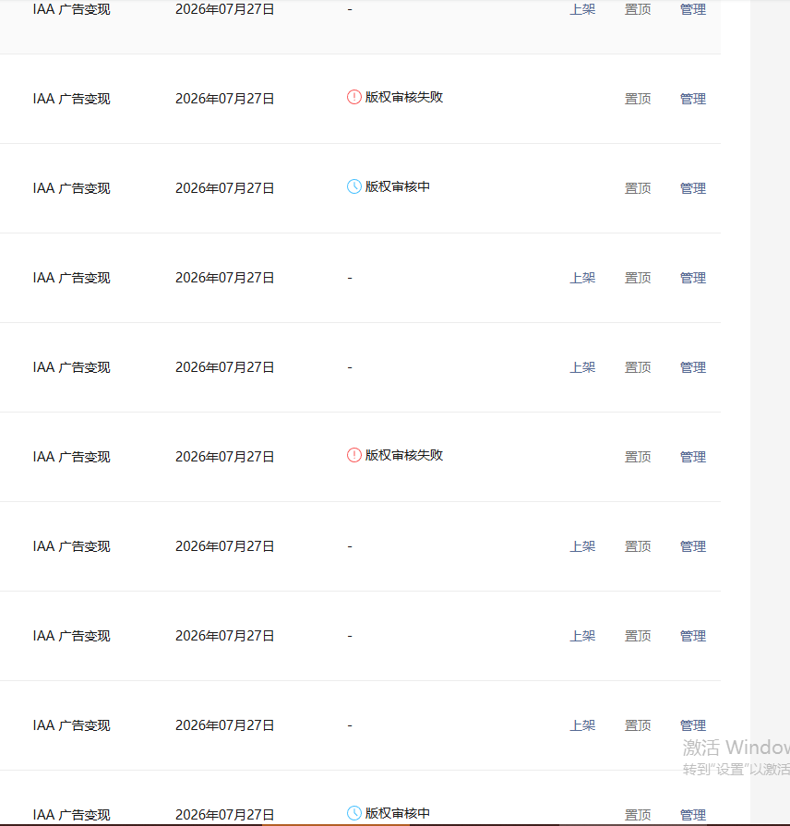Click the first 版权审核中 status label
The width and height of the screenshot is (790, 826).
coord(398,187)
